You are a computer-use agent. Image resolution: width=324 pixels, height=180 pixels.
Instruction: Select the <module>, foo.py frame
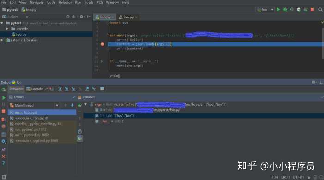(42, 118)
